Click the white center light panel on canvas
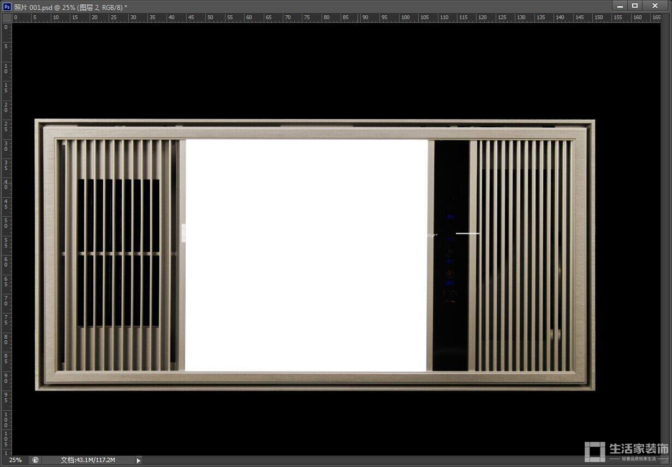Image resolution: width=672 pixels, height=467 pixels. tap(306, 256)
